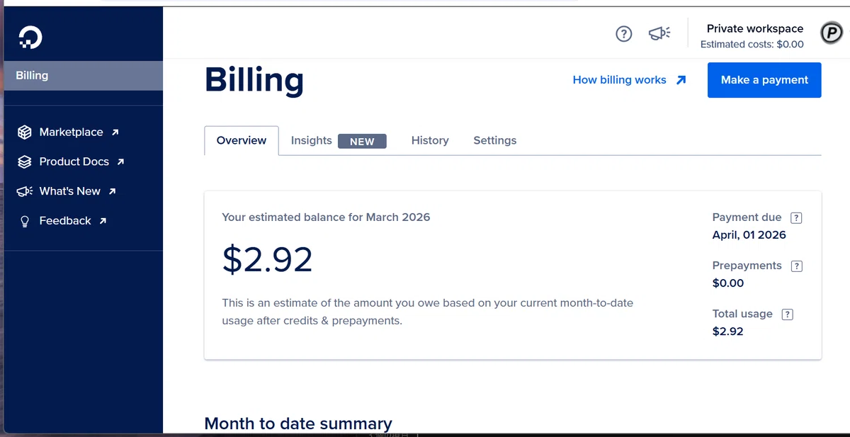Open the help question mark icon

[x=623, y=34]
